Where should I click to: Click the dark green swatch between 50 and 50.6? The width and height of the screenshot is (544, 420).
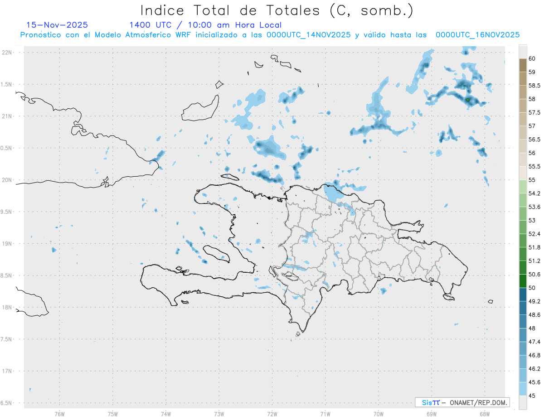click(523, 281)
